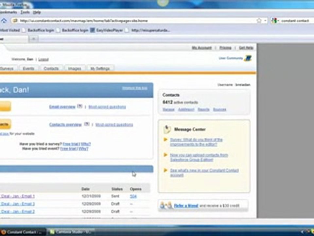The image size is (314, 236).
Task: Open the Deal - Jan - Email 1 campaign
Action: (x=18, y=196)
